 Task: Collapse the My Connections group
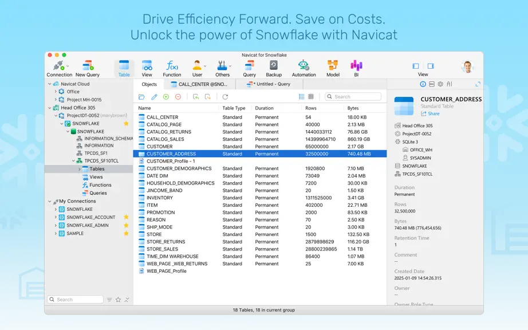coord(49,201)
